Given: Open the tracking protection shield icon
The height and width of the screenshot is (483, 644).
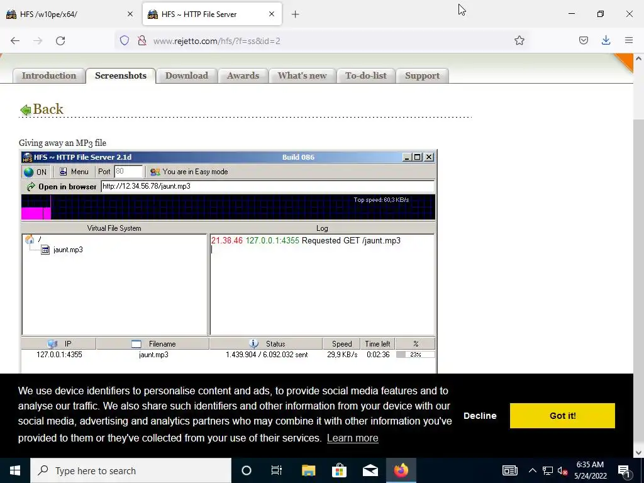Looking at the screenshot, I should click(125, 41).
